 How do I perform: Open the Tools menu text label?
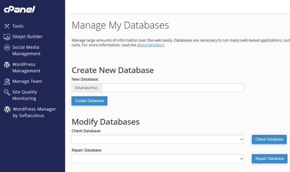(x=18, y=26)
